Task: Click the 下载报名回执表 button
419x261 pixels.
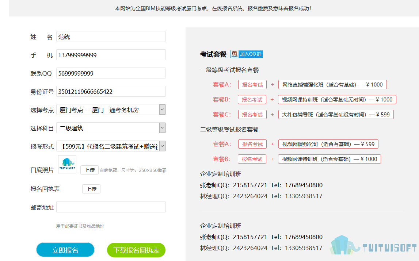Action: coord(136,250)
